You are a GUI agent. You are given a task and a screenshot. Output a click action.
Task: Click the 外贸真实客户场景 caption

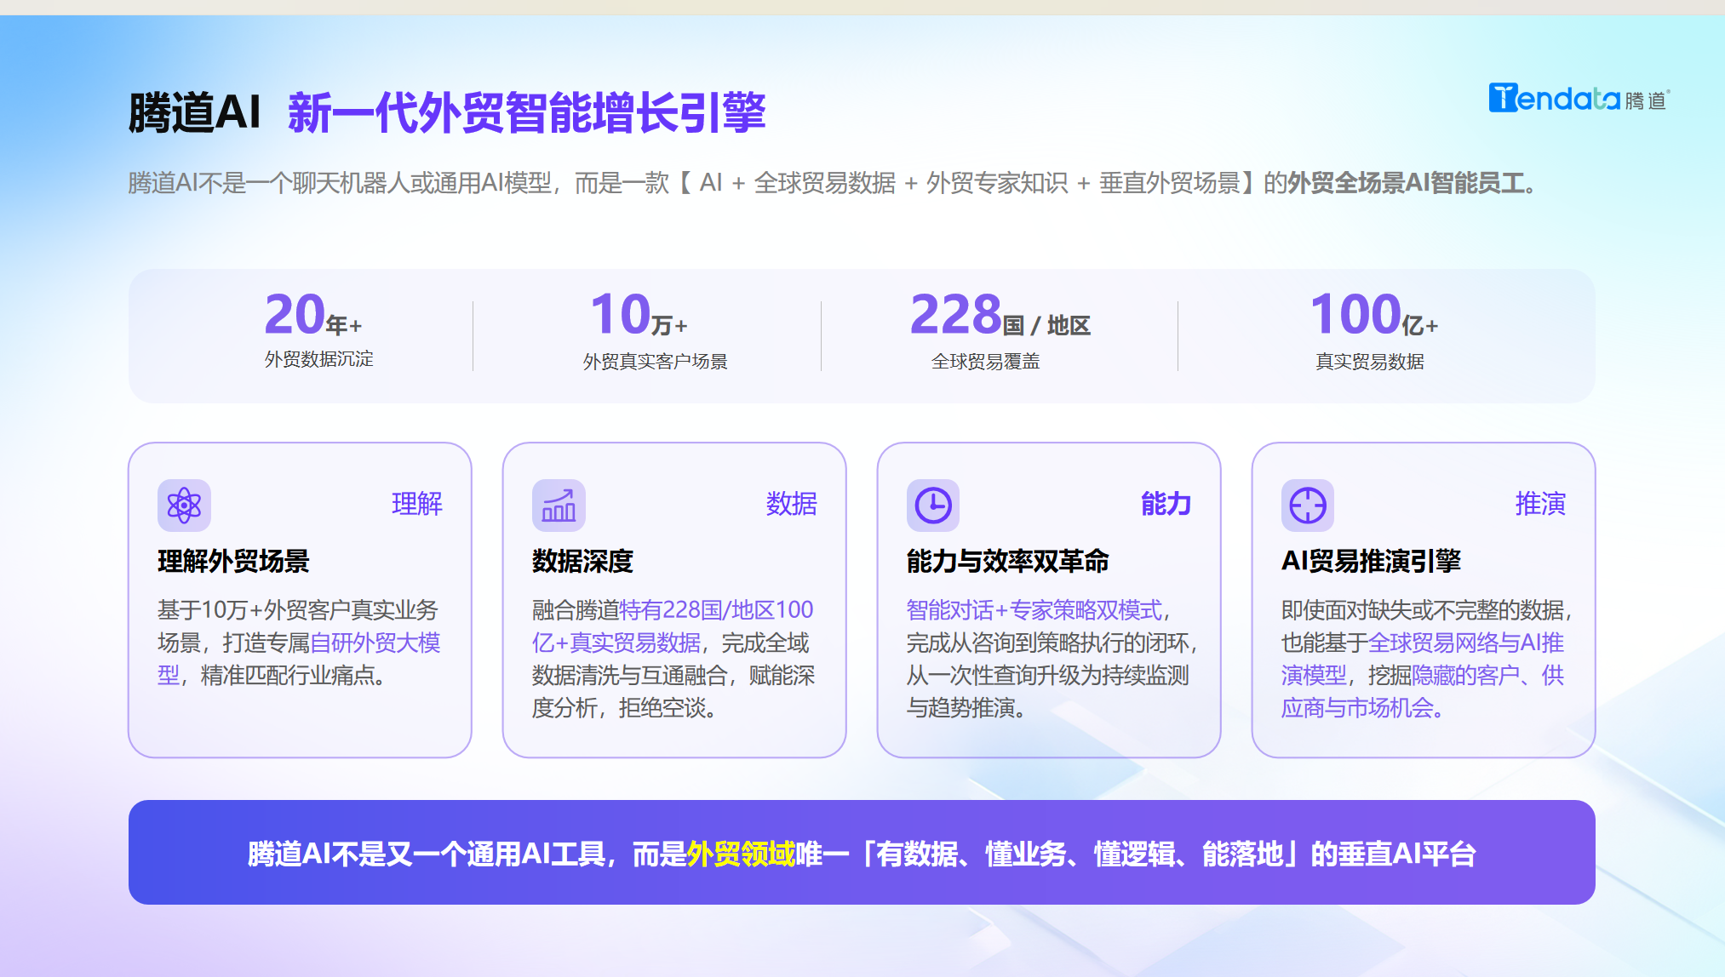pos(656,362)
